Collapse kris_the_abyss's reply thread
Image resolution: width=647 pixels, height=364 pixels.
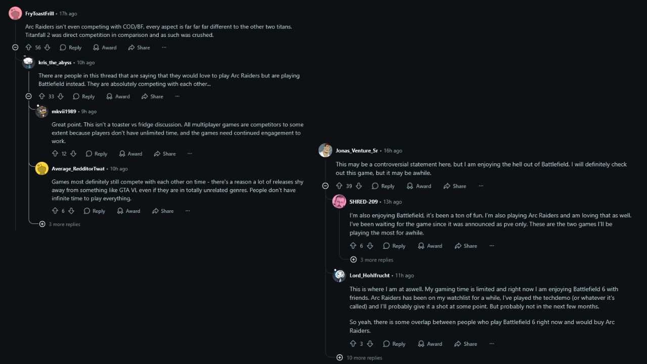tap(28, 97)
